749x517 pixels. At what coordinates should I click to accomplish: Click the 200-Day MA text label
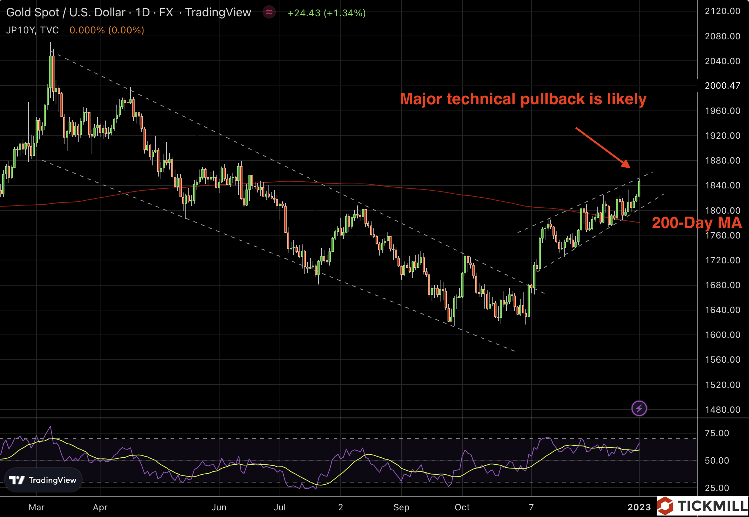click(696, 223)
